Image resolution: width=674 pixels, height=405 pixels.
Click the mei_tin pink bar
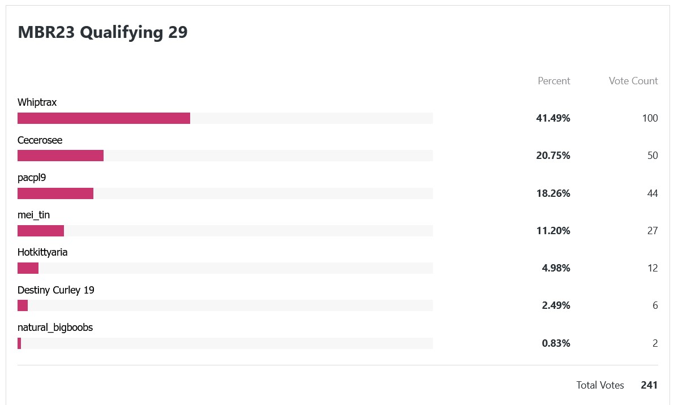pyautogui.click(x=41, y=231)
